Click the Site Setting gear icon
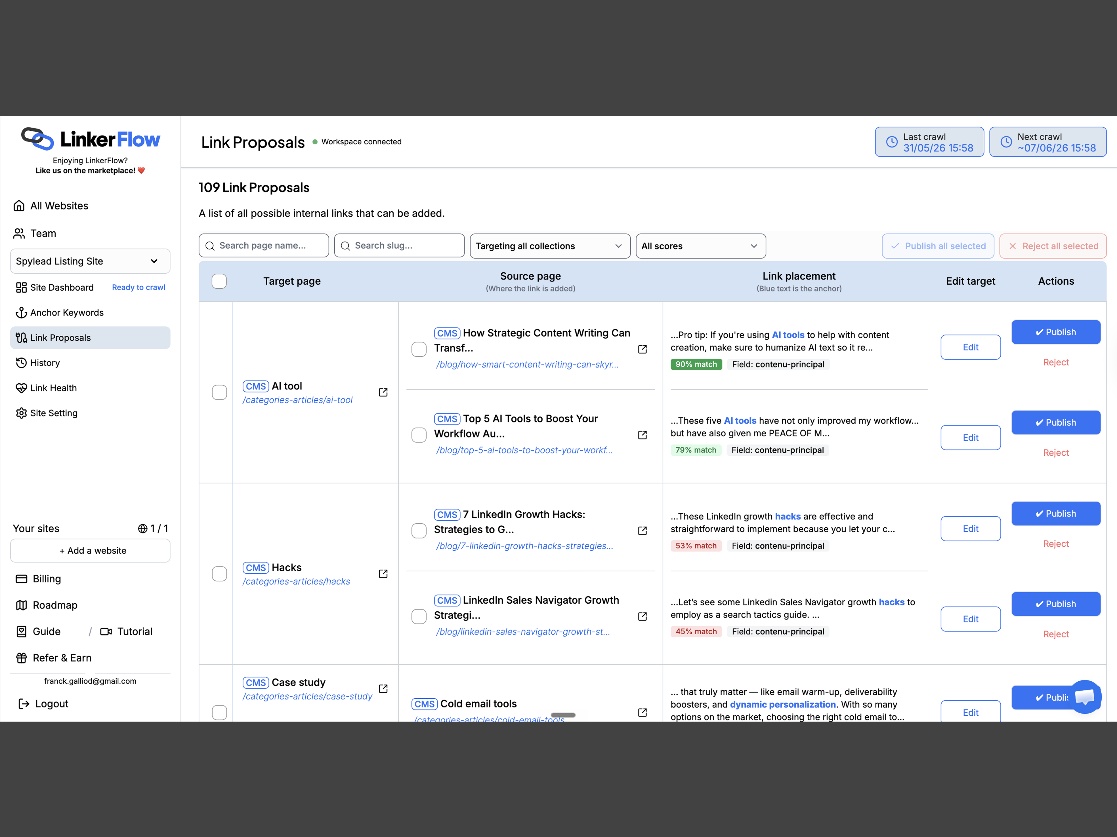1117x837 pixels. point(21,413)
